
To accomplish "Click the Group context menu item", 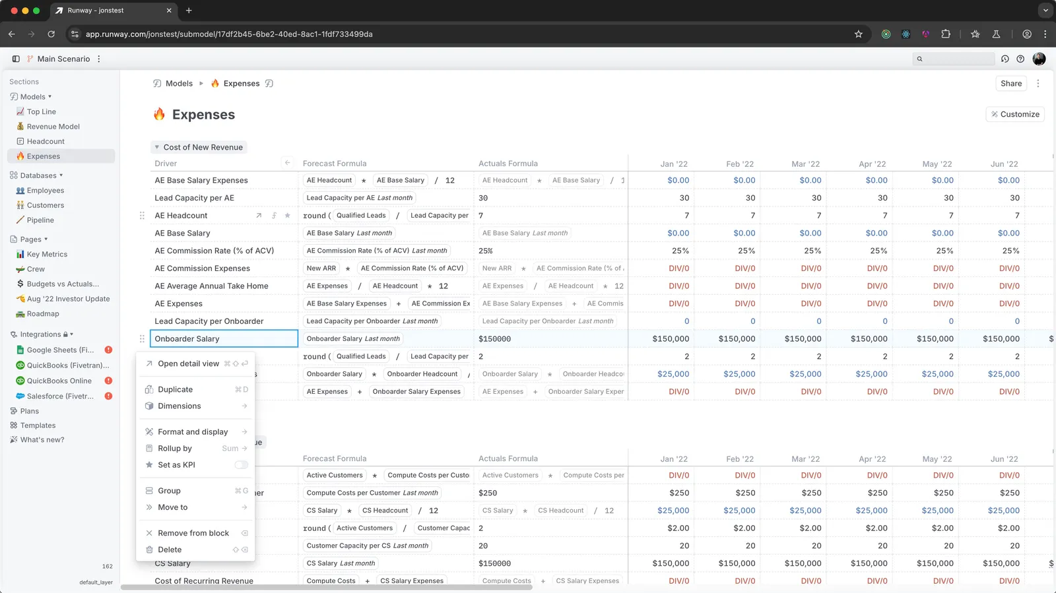I will (195, 491).
